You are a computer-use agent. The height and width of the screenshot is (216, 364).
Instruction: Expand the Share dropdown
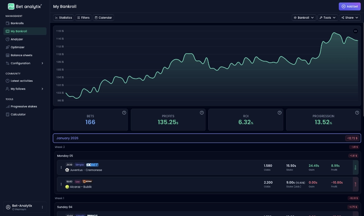coord(349,17)
